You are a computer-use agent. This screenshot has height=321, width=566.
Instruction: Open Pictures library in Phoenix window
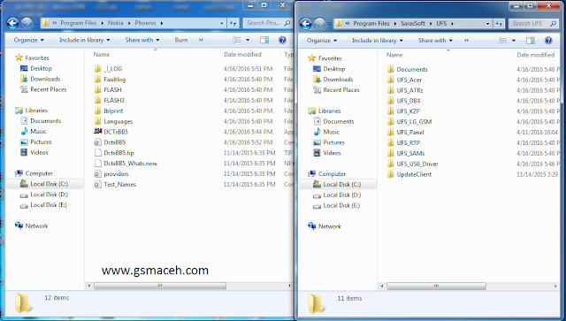[x=41, y=141]
